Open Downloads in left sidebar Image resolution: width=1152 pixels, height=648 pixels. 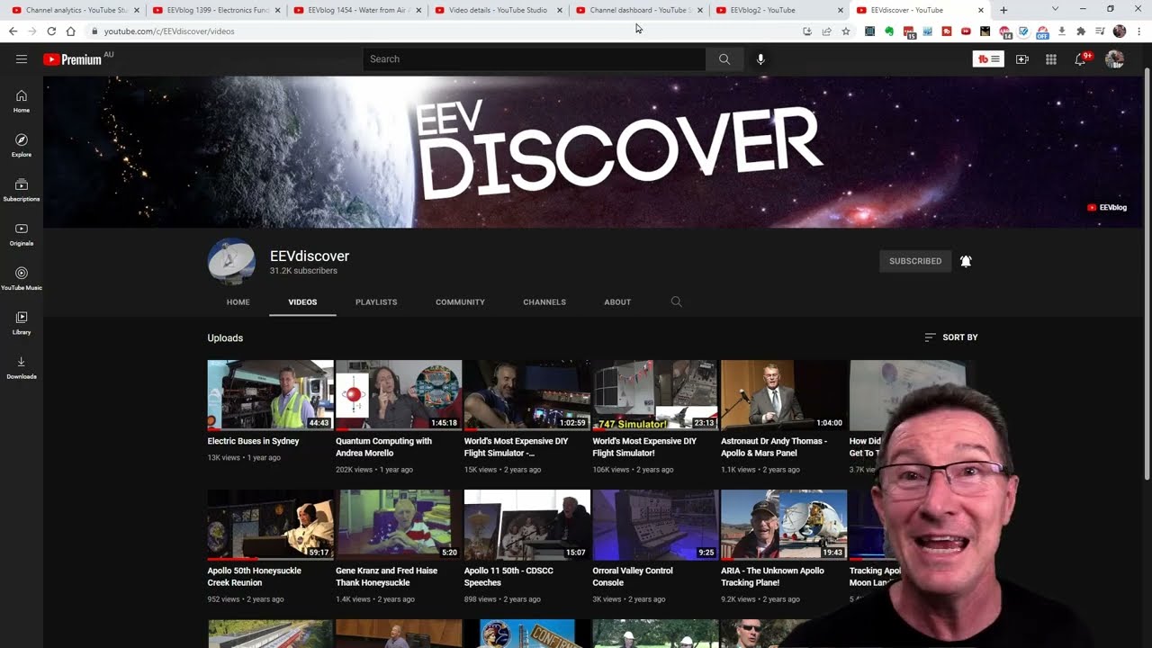[22, 367]
